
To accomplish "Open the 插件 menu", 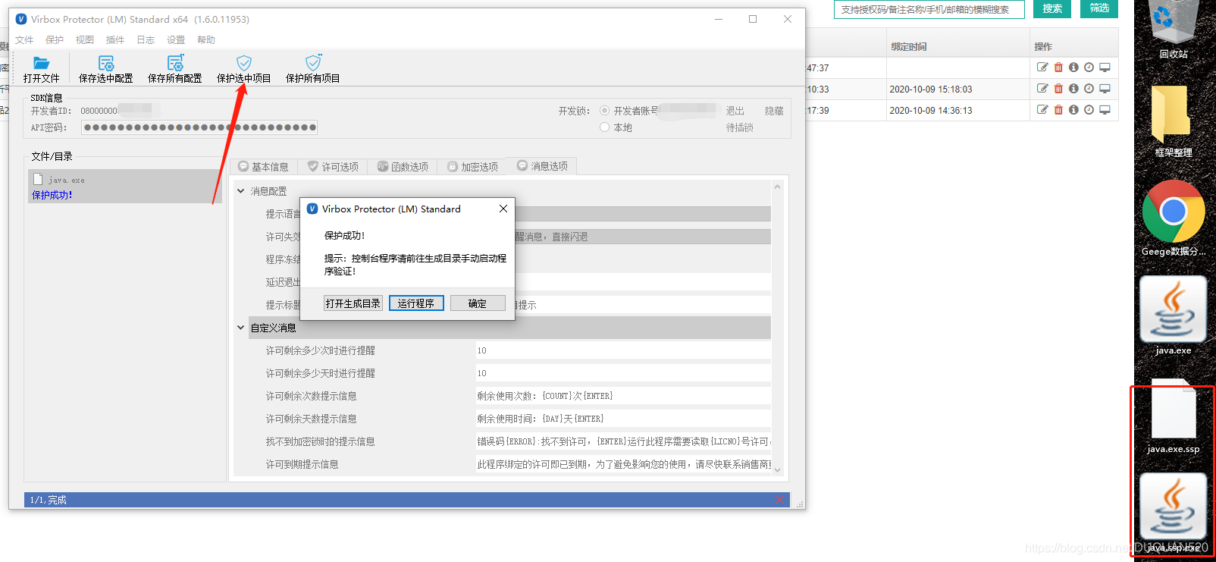I will click(115, 40).
